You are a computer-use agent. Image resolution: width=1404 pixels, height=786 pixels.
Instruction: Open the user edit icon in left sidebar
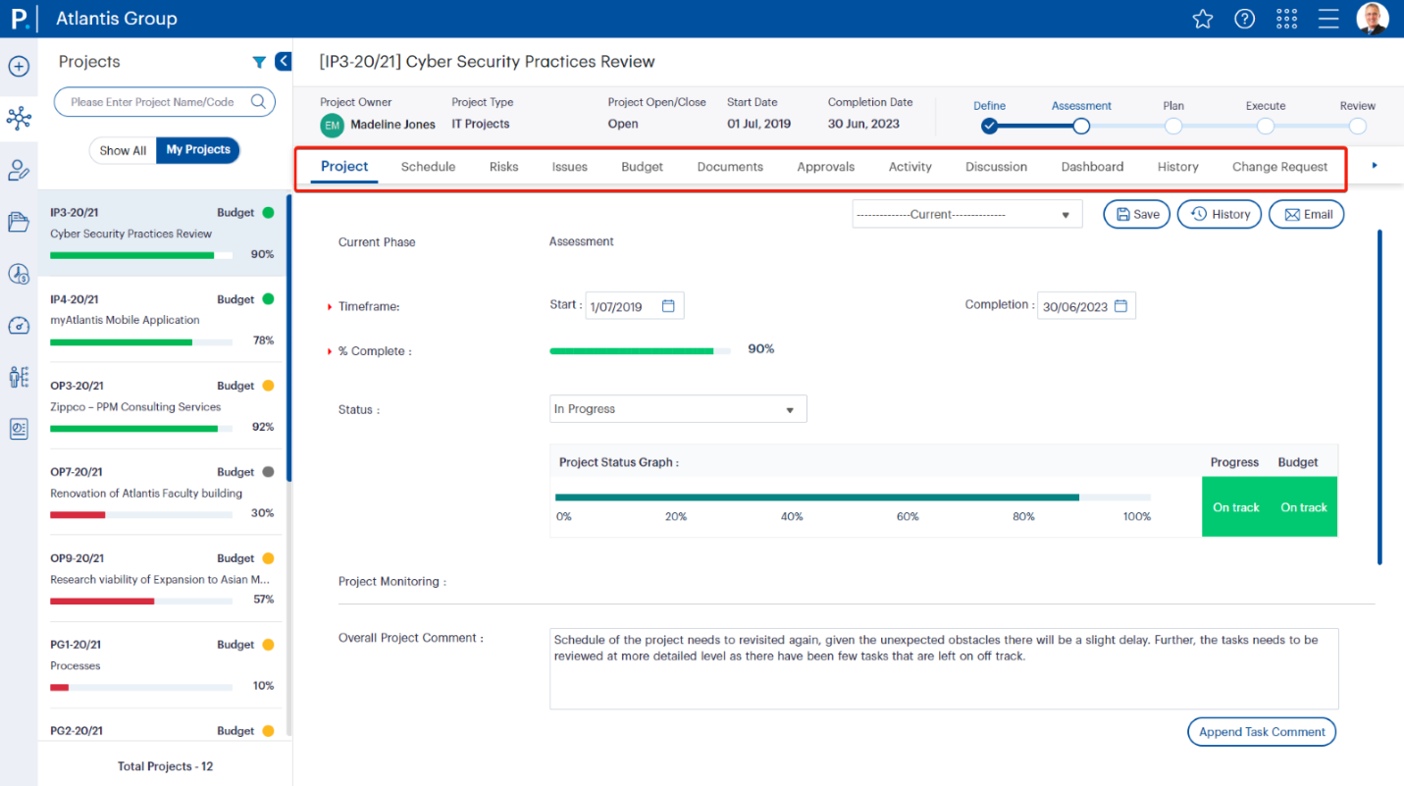pos(19,171)
